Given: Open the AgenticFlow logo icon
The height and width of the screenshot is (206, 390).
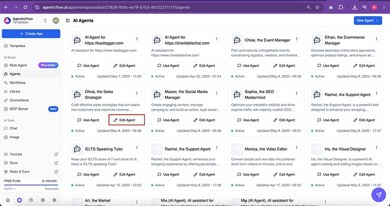Looking at the screenshot, I should [x=7, y=21].
